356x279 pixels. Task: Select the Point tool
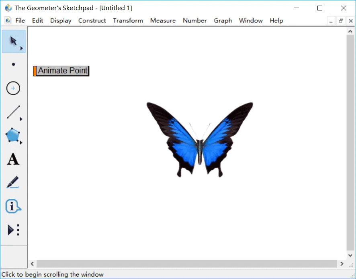[x=13, y=64]
